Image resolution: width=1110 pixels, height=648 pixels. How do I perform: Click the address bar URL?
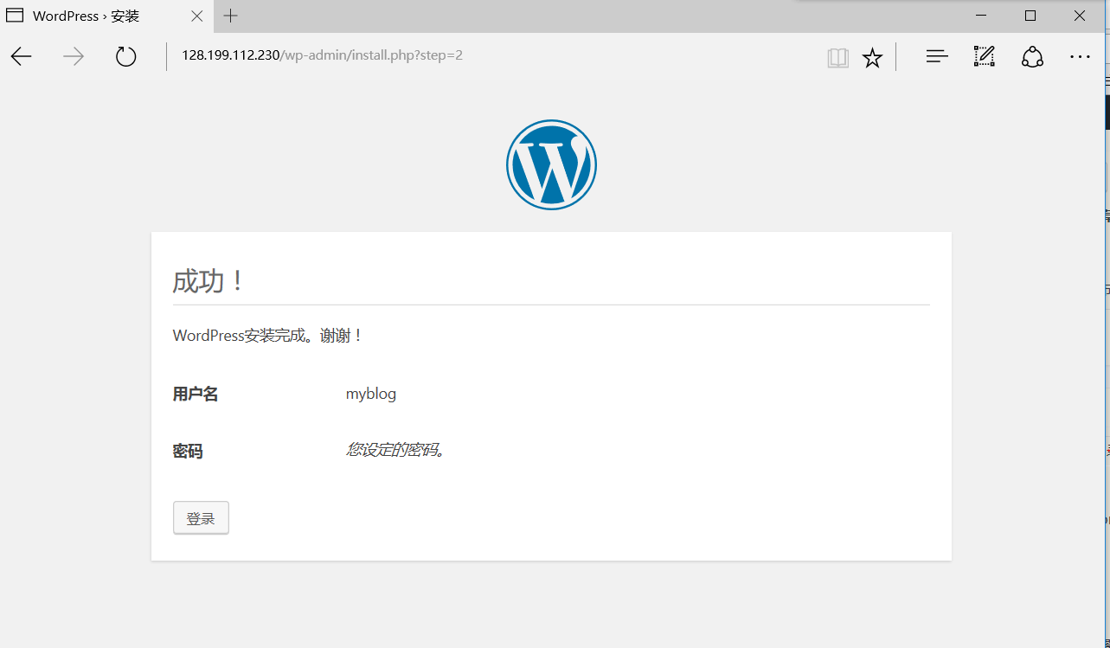tap(322, 55)
